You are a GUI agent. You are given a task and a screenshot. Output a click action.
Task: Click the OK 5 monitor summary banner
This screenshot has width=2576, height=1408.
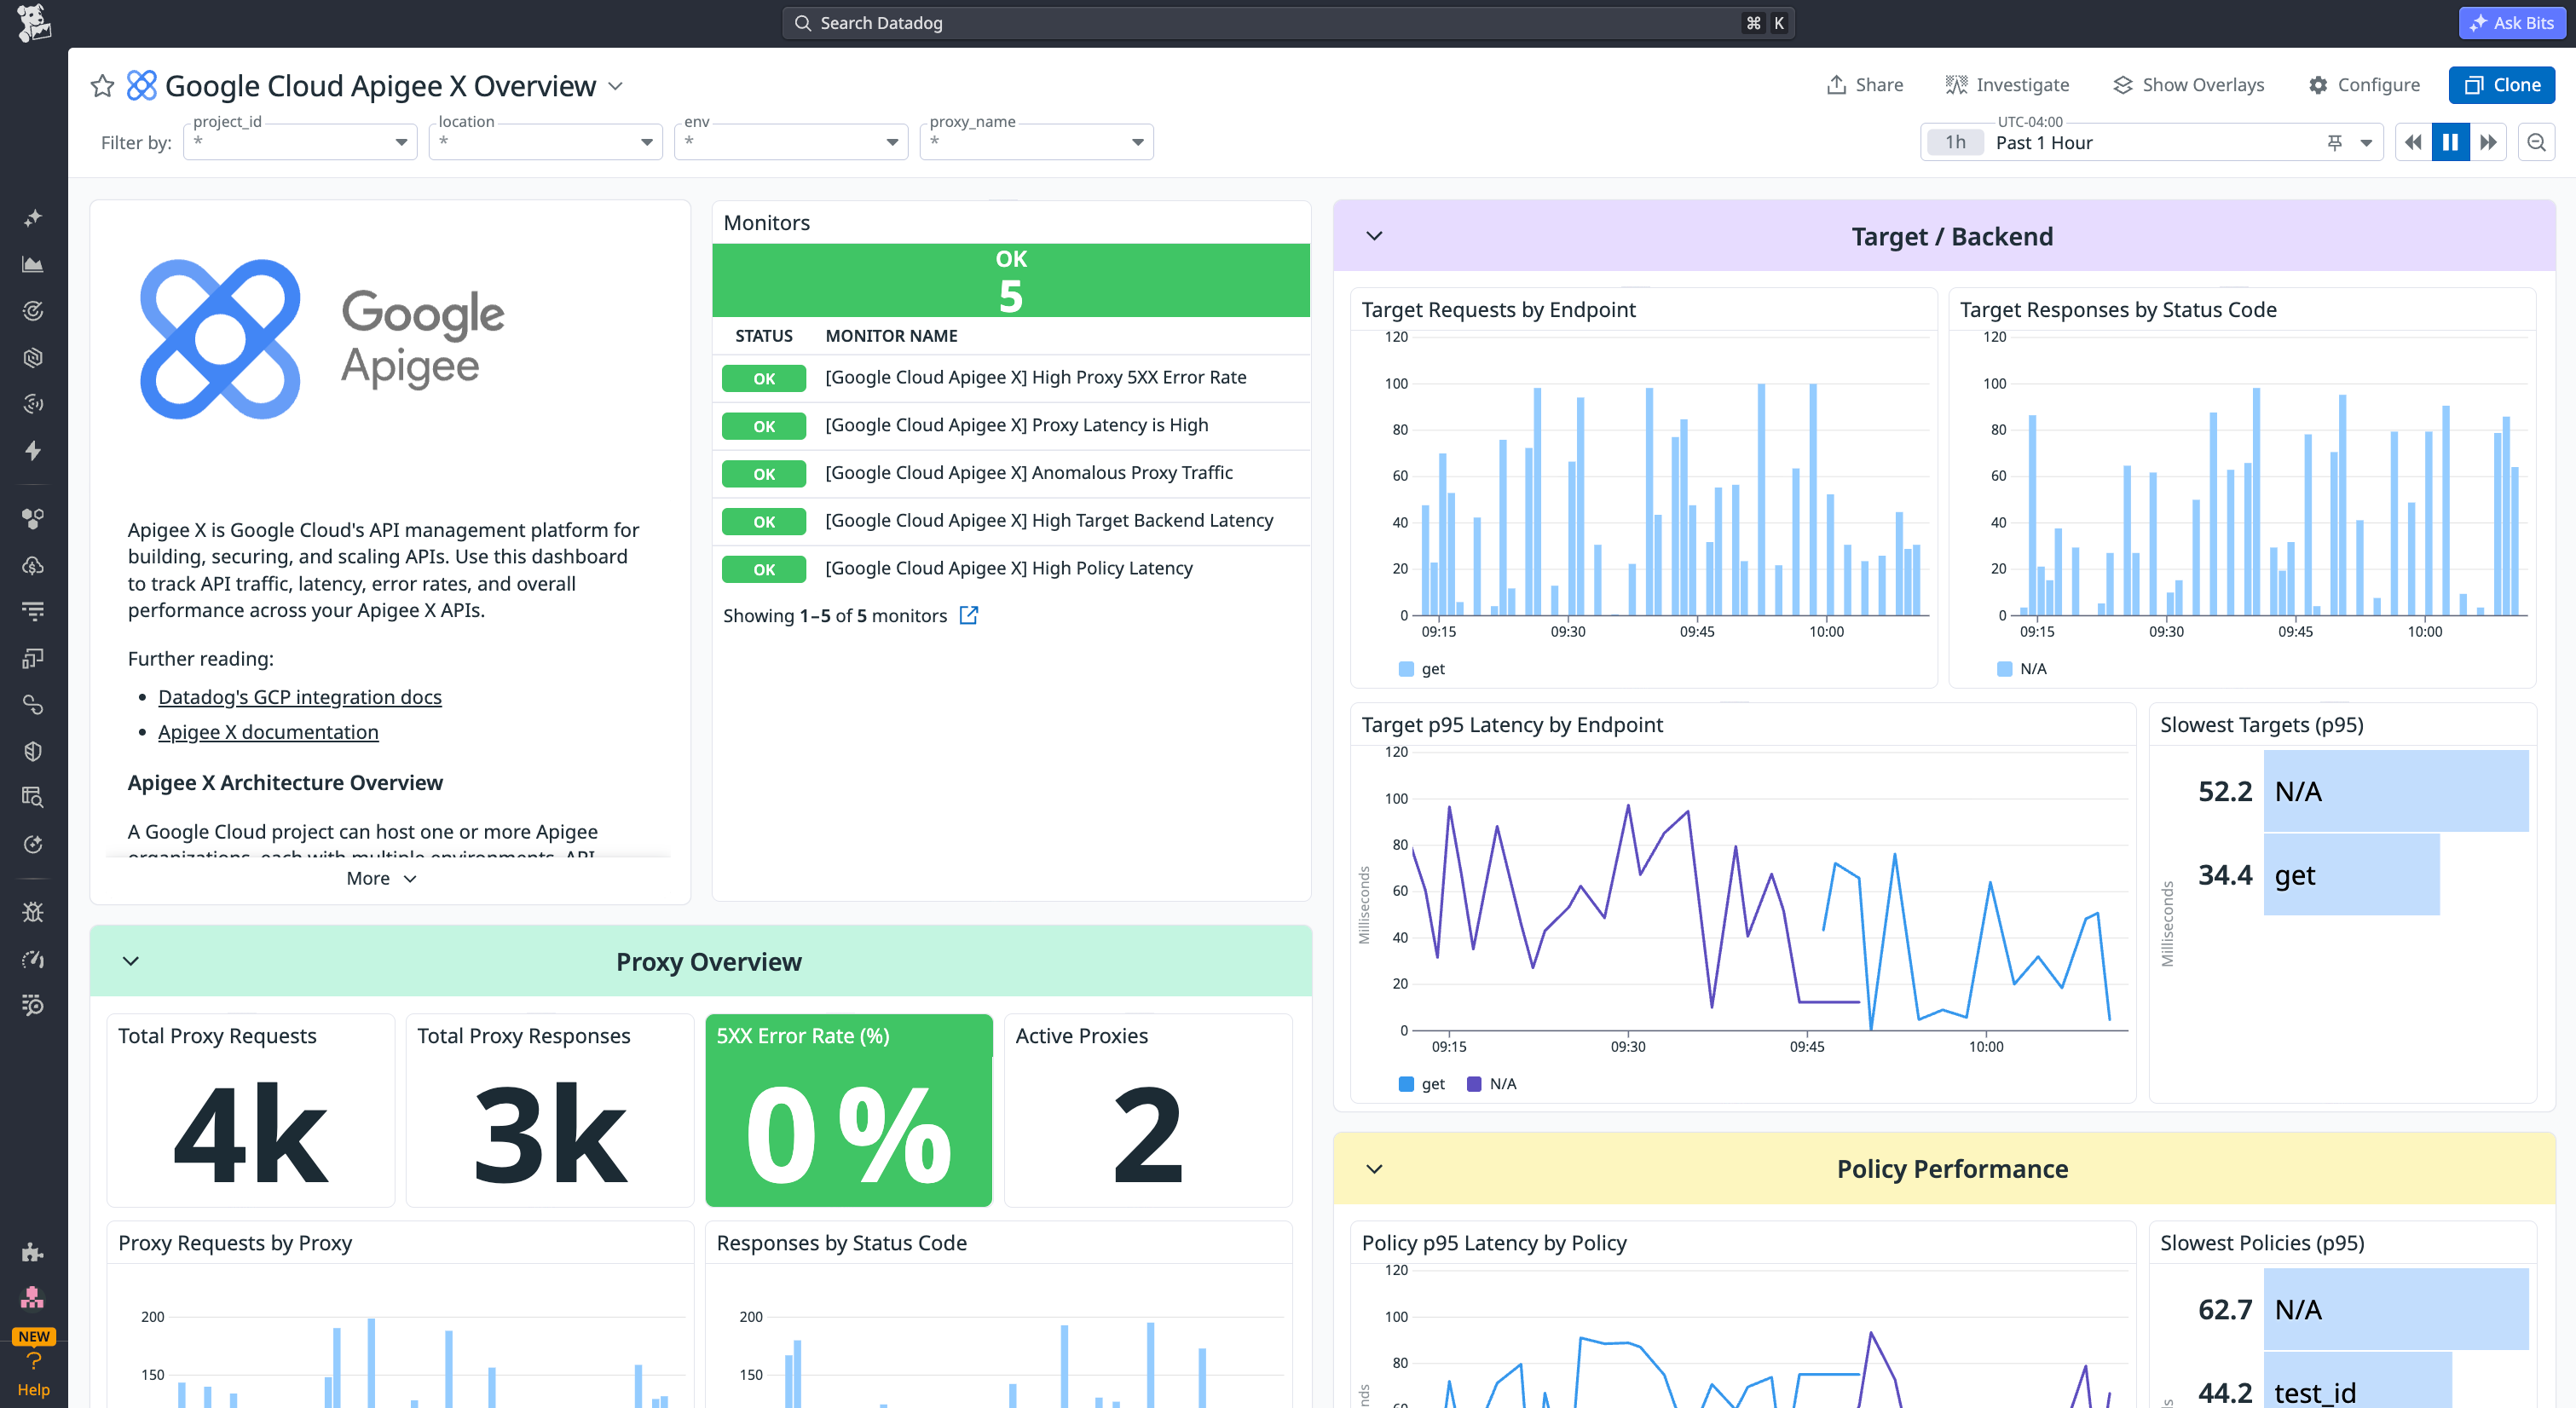pos(1011,280)
